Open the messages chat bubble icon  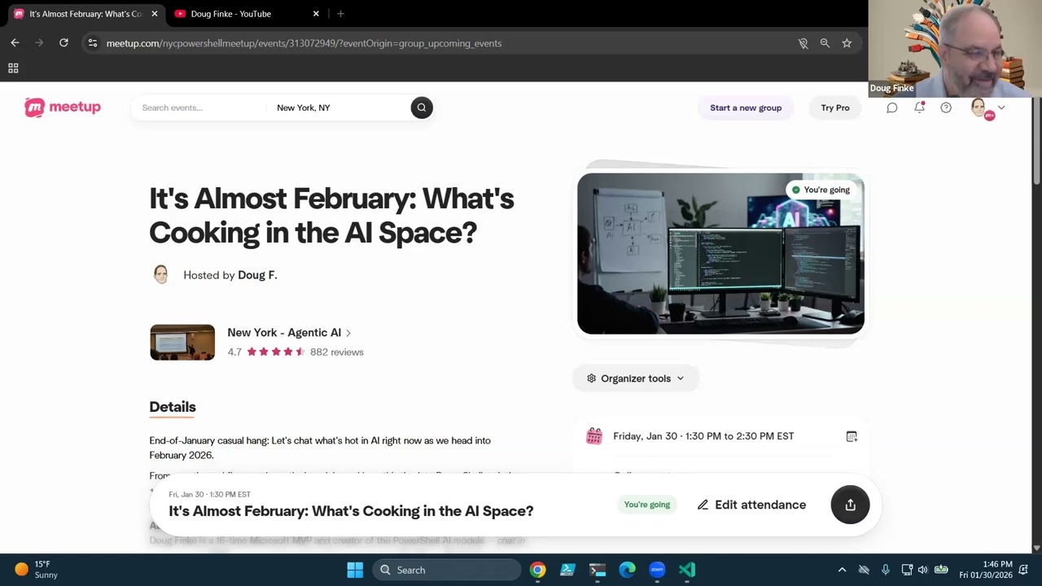(892, 107)
